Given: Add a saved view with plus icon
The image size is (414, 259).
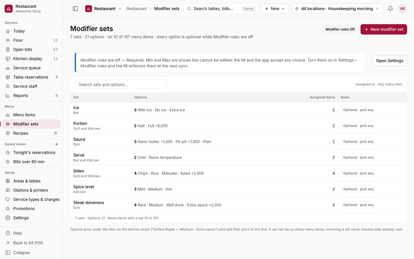Looking at the screenshot, I should coord(57,144).
